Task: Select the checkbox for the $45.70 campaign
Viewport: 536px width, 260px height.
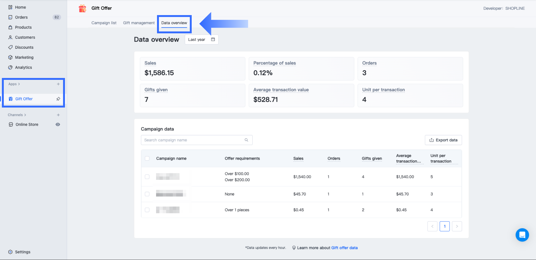Action: 147,194
